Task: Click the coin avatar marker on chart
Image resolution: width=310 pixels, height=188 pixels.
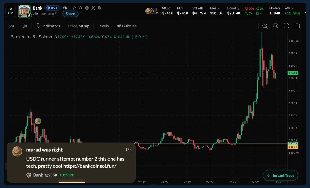Action: click(x=38, y=121)
